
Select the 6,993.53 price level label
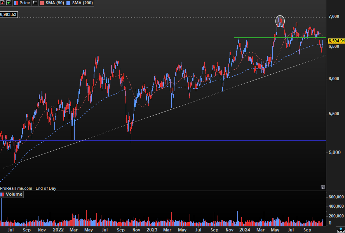(9, 15)
